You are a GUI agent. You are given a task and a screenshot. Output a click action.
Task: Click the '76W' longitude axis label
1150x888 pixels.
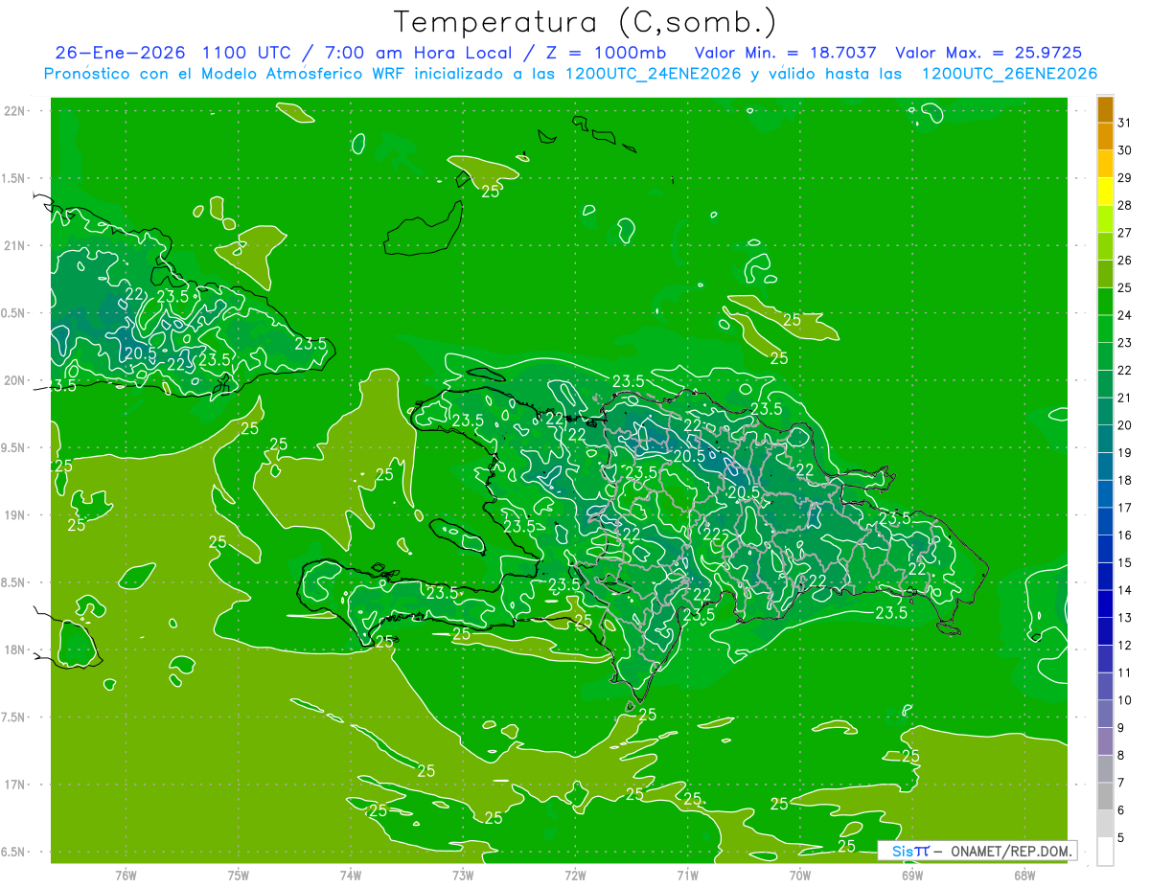[x=126, y=875]
